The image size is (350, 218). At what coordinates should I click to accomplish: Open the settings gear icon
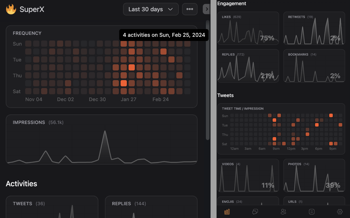pos(340,211)
